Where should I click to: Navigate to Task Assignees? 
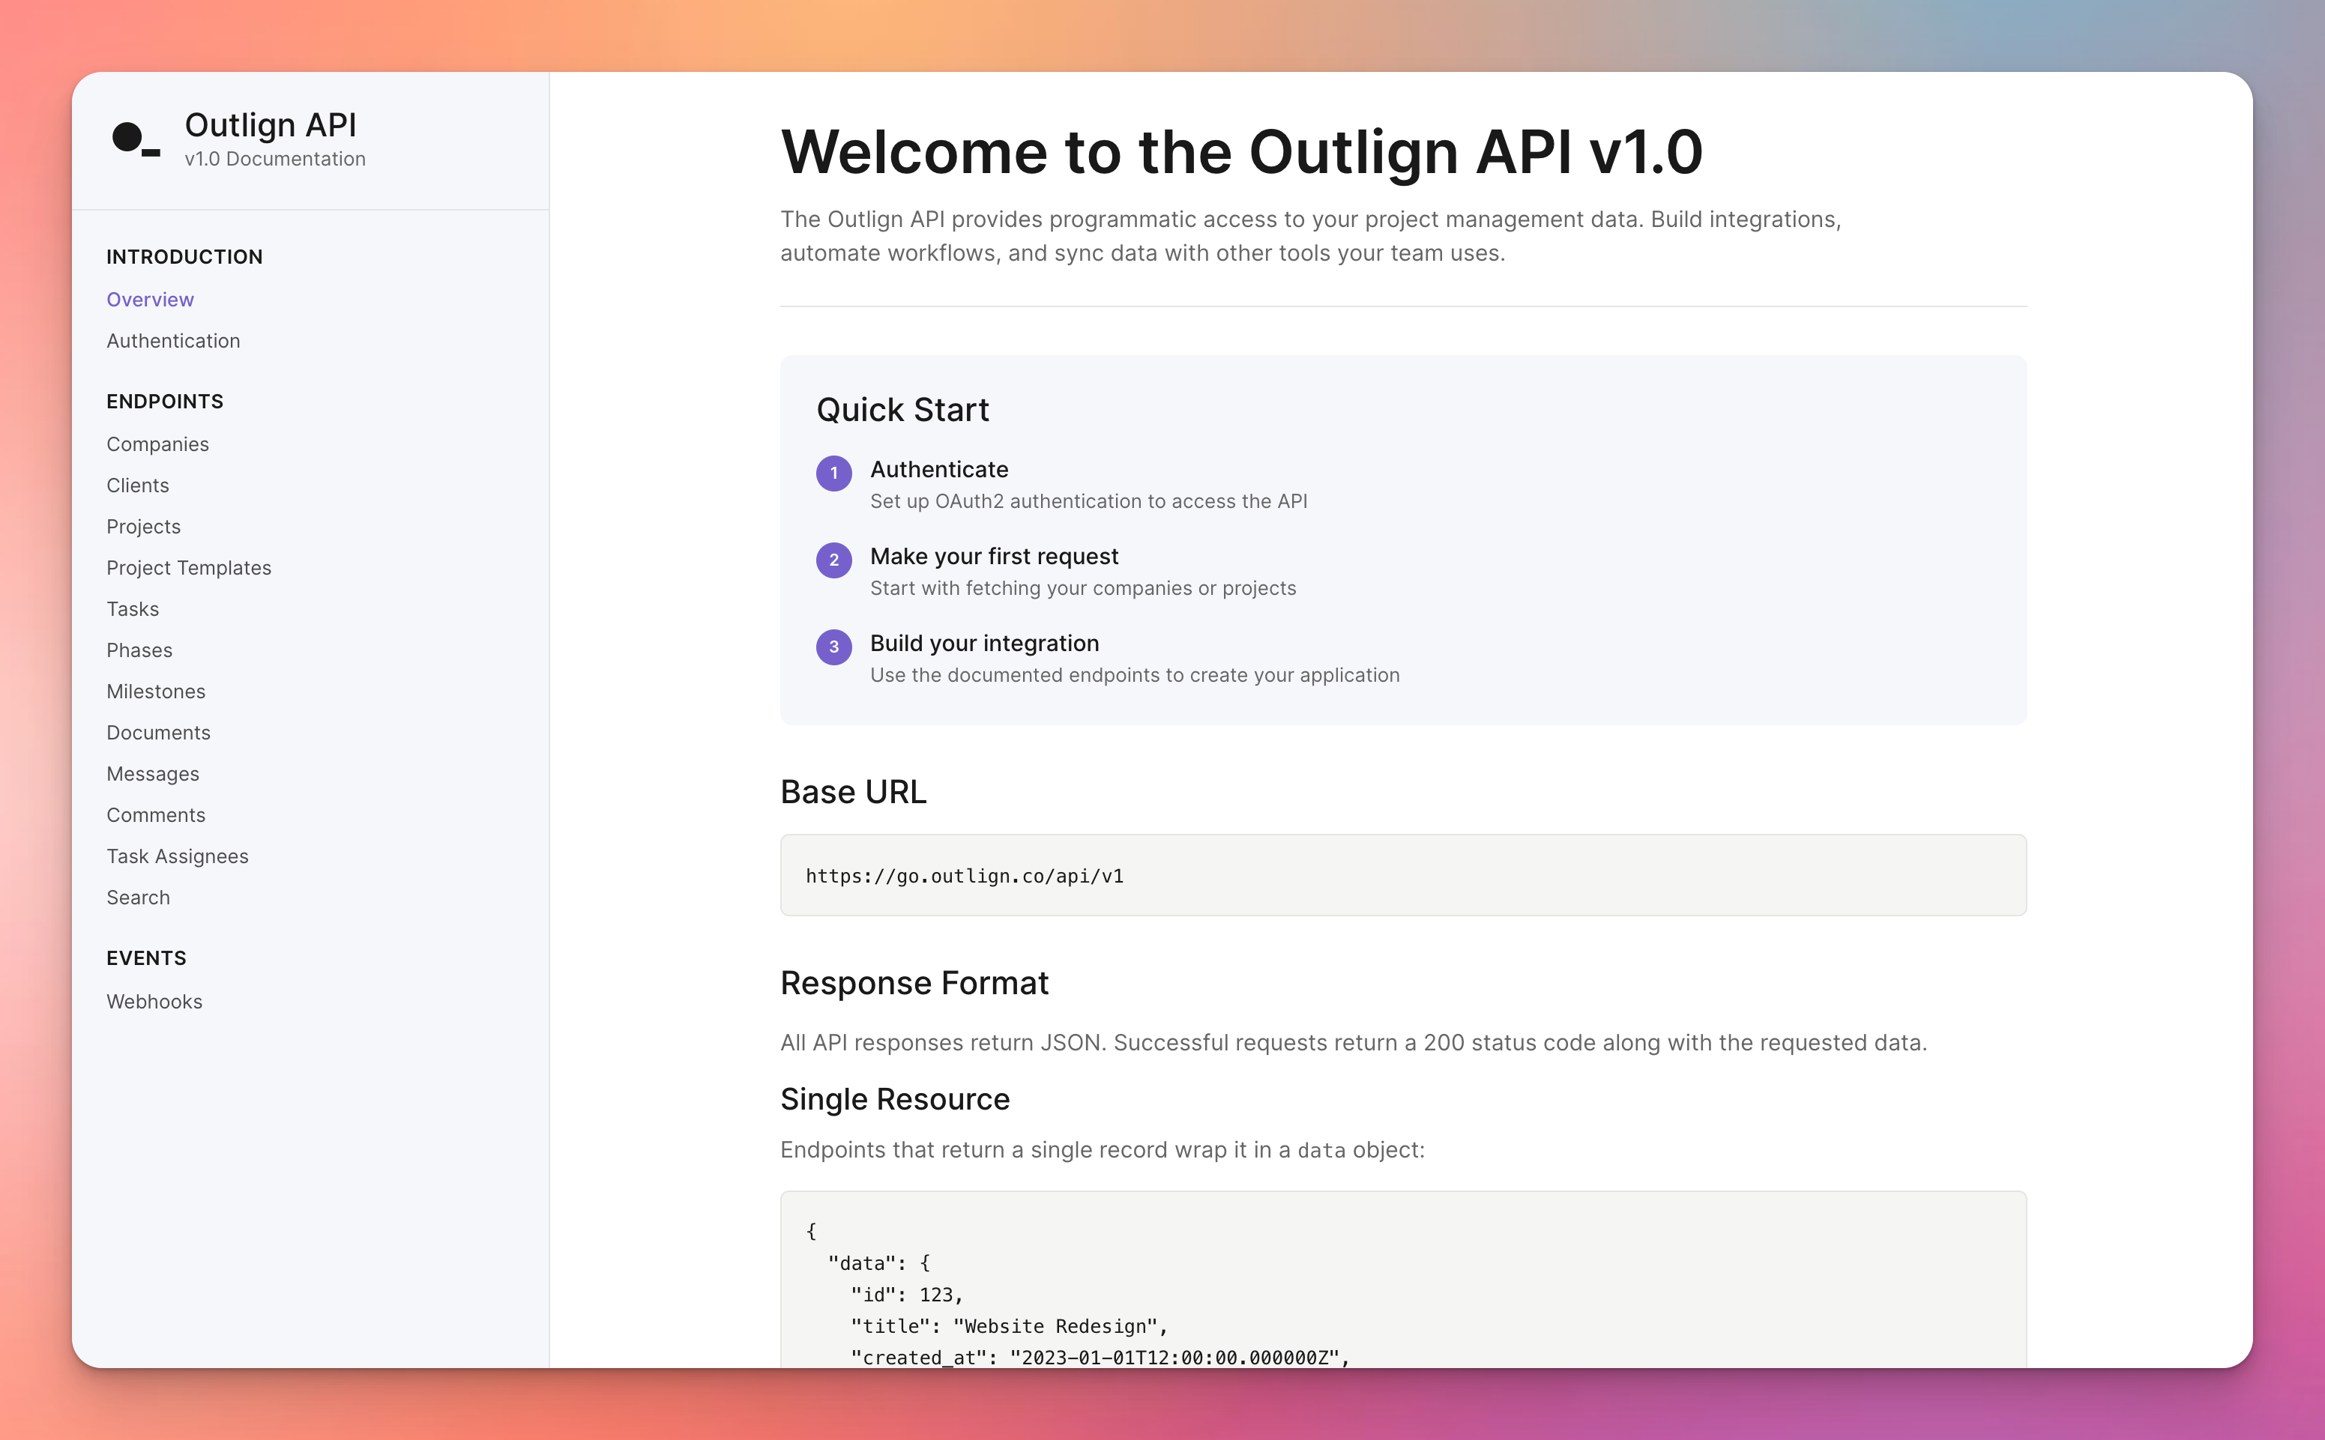tap(177, 856)
